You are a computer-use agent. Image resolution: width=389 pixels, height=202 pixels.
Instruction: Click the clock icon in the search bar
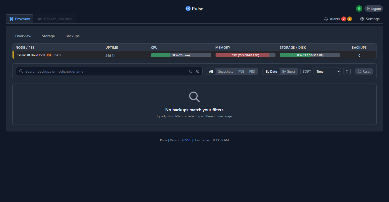(191, 71)
